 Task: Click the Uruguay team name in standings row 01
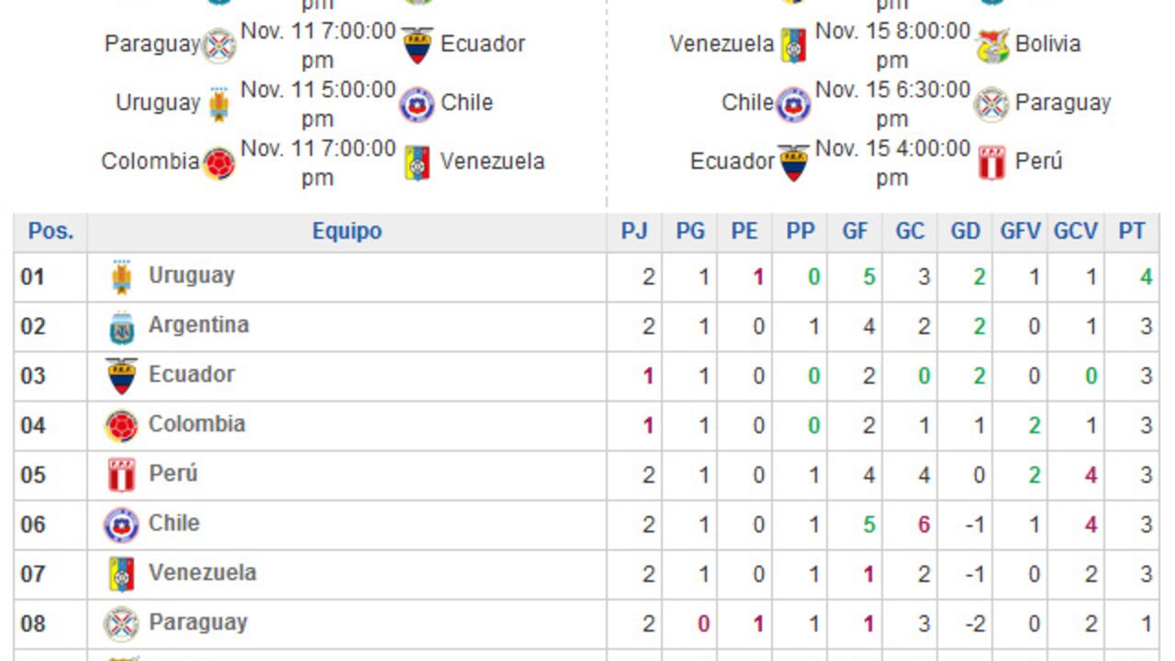(x=191, y=275)
